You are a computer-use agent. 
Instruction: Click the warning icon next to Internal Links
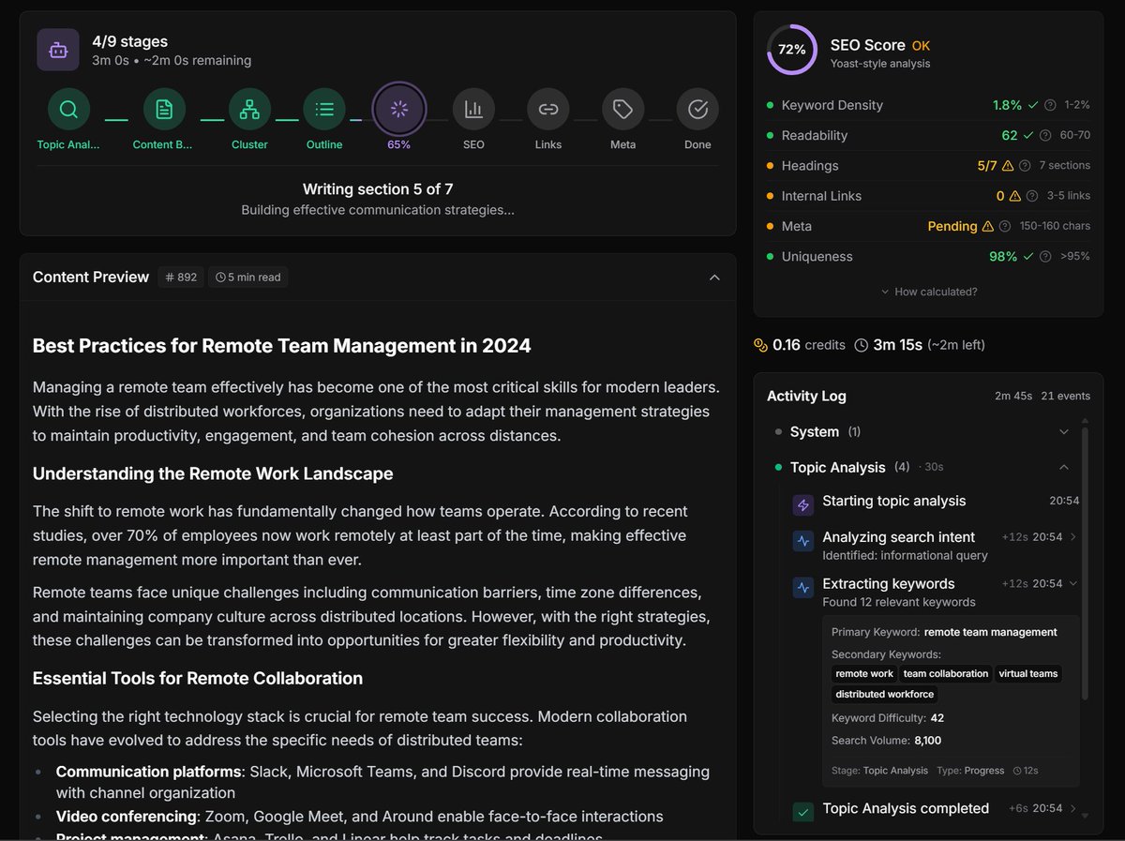[1014, 196]
